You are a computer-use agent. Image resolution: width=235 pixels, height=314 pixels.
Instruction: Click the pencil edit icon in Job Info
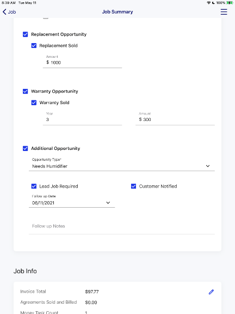[211, 292]
